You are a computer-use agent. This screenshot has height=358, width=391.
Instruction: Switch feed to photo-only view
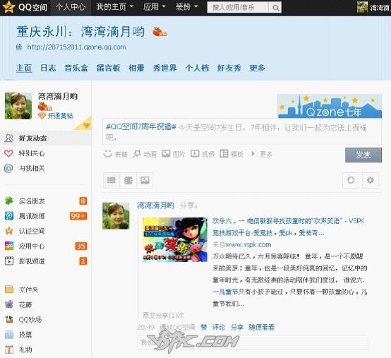point(145,180)
